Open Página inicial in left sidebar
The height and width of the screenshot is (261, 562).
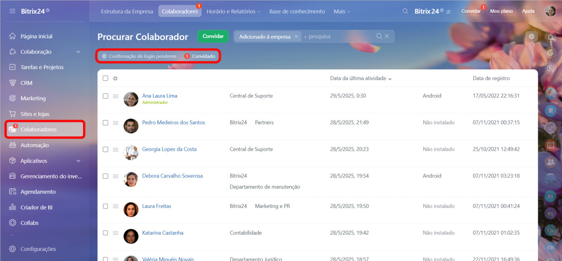[36, 36]
